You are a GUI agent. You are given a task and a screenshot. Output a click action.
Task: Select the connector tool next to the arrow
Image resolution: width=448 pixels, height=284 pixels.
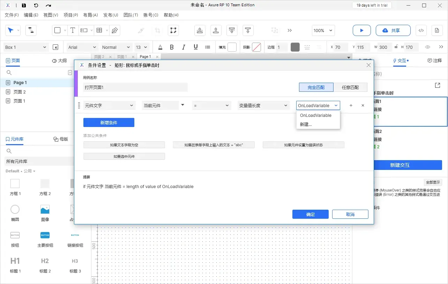pyautogui.click(x=31, y=30)
